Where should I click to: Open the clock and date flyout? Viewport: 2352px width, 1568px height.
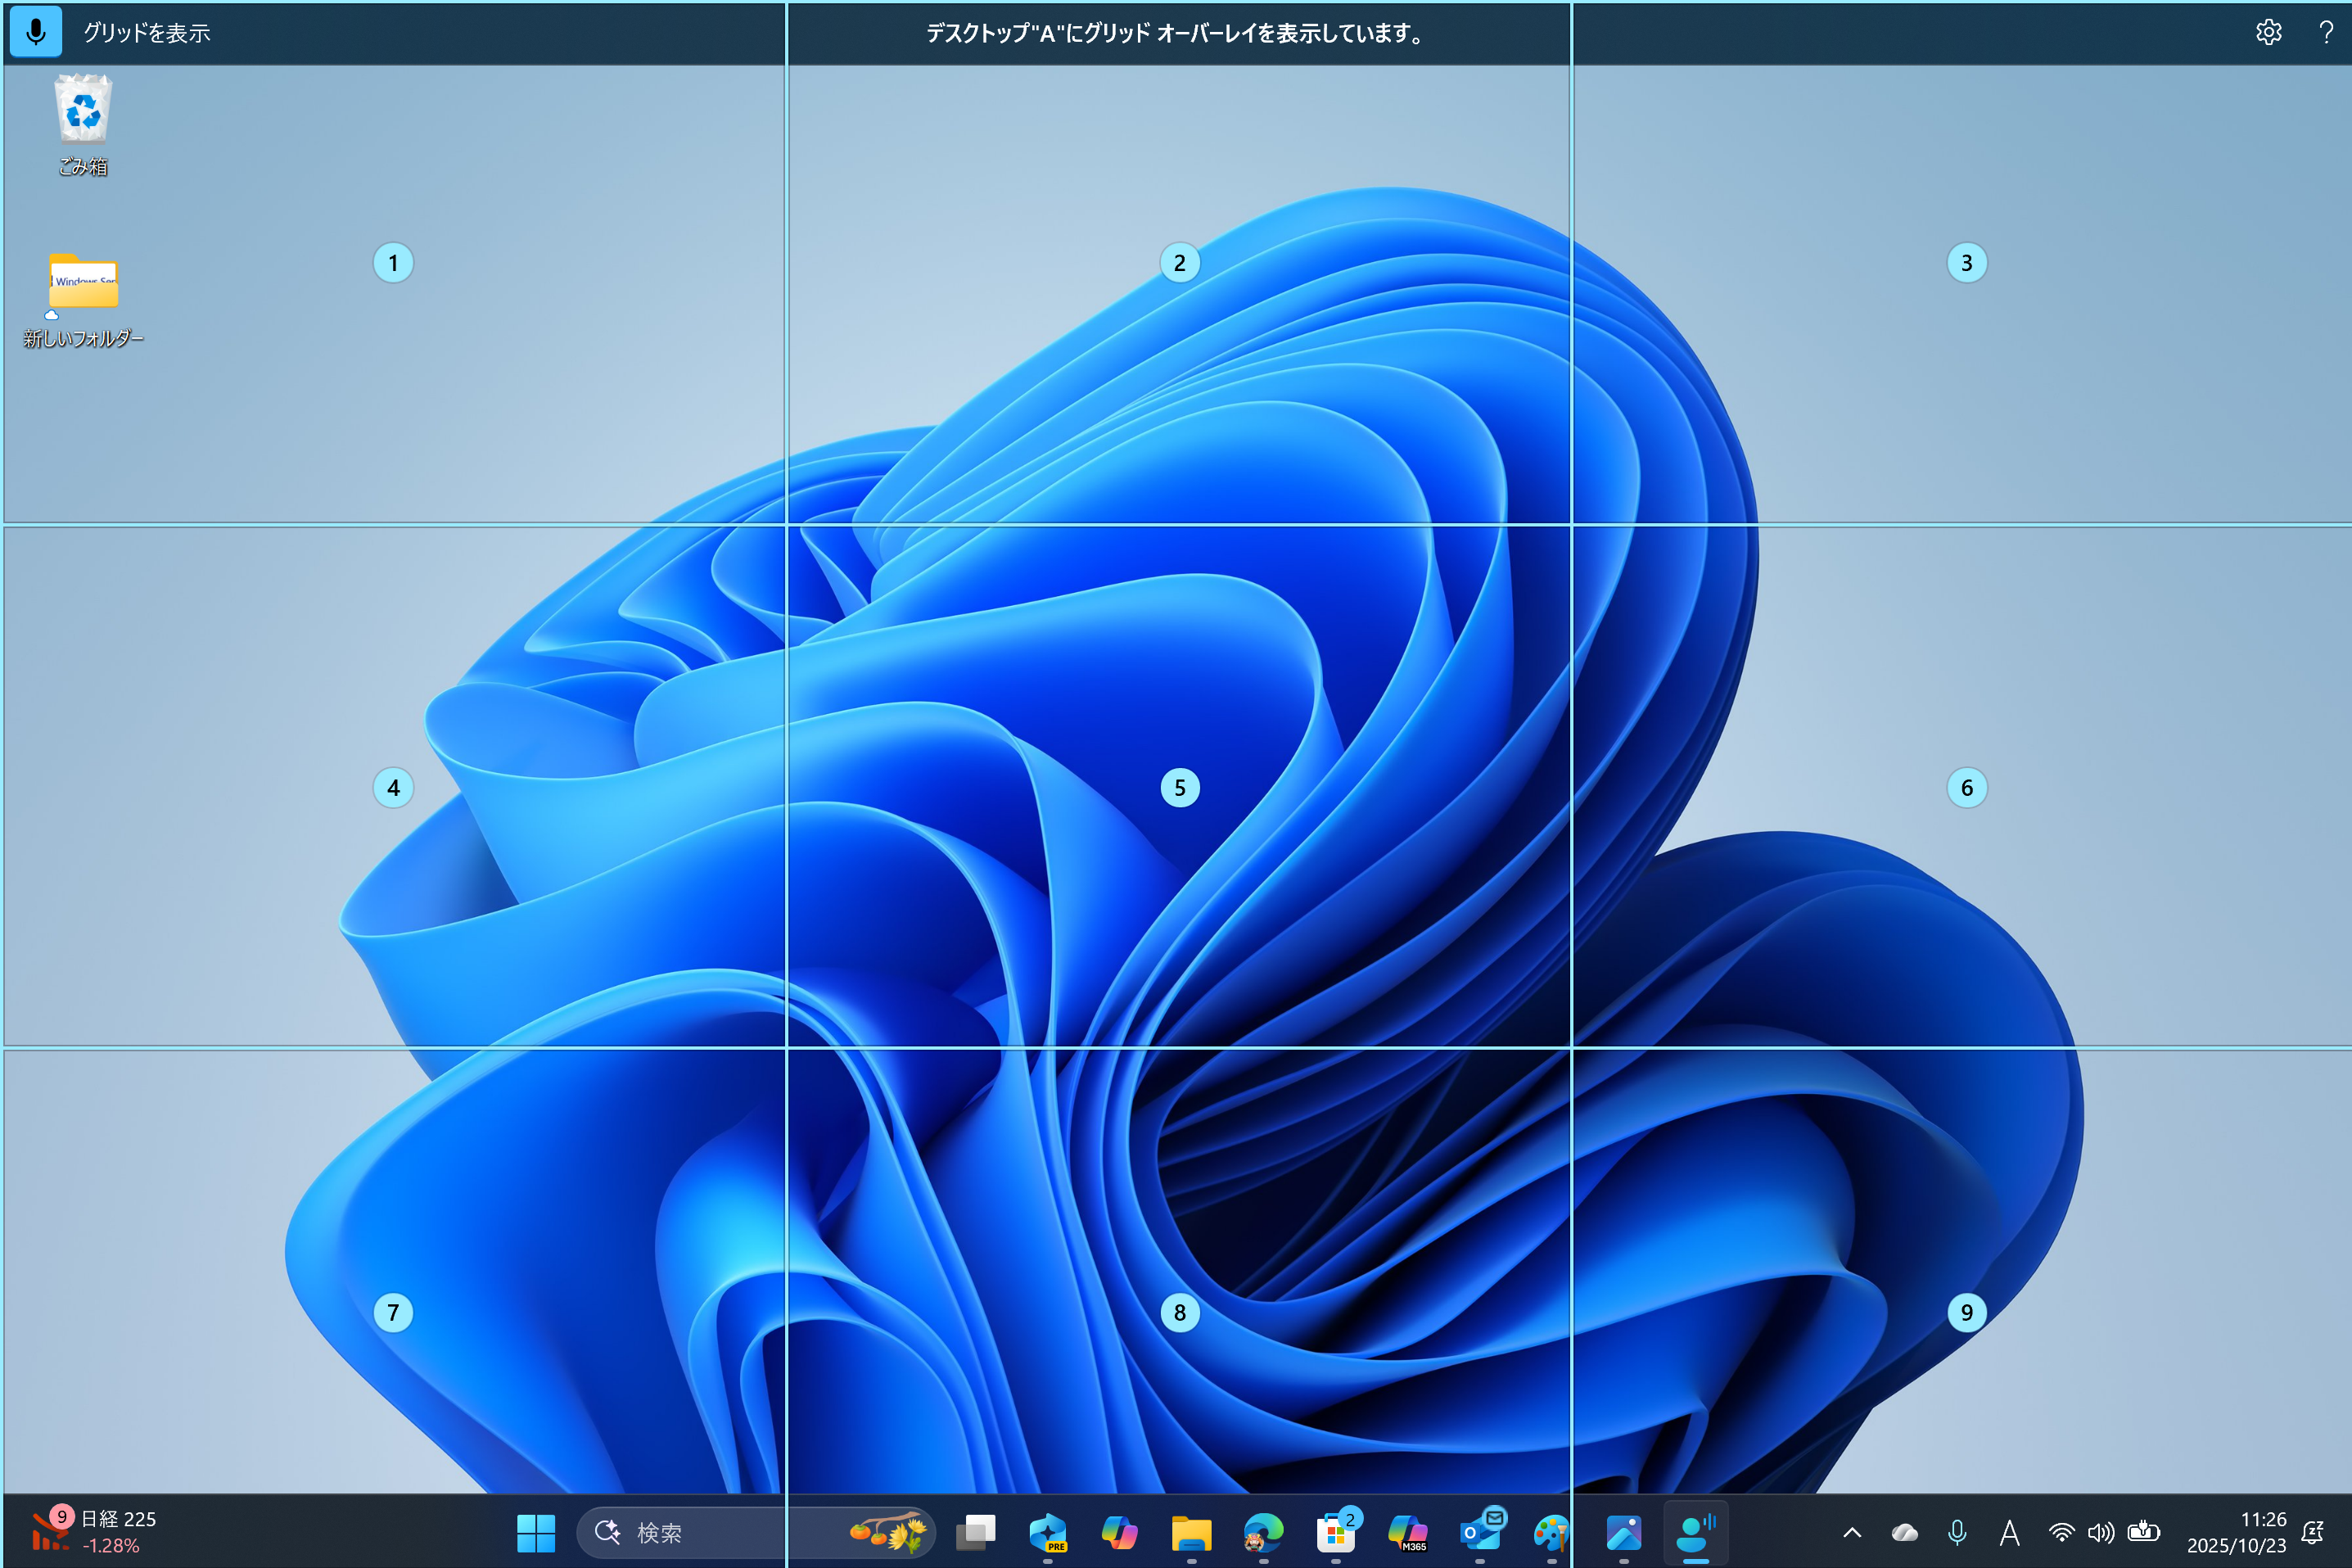point(2236,1532)
